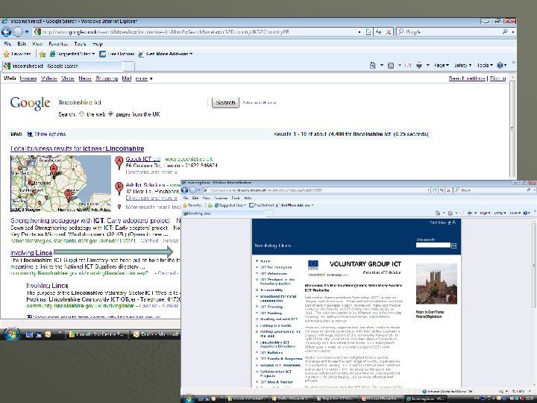Click Back button in Google Search window
Viewport: 537px width, 403px height.
point(6,32)
